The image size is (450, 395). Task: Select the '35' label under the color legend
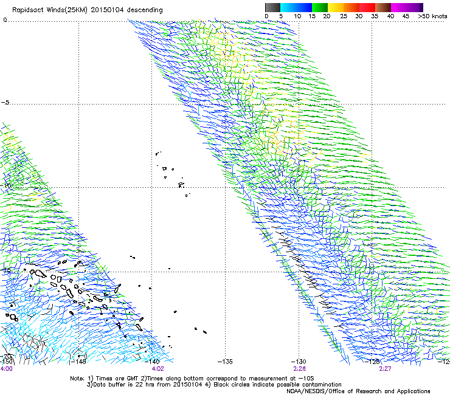click(x=375, y=16)
